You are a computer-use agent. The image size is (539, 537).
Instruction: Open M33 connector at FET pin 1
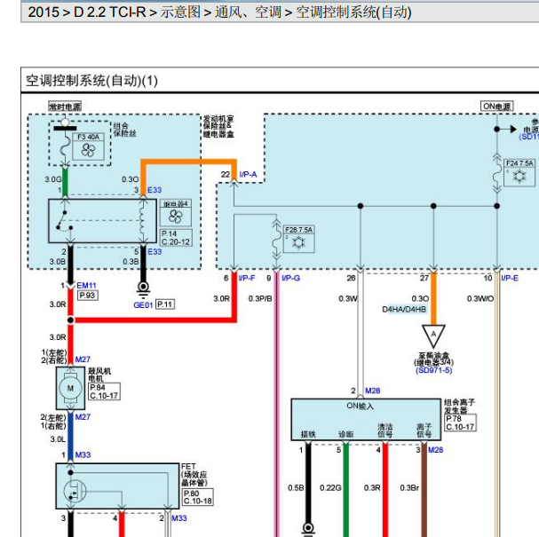[83, 454]
